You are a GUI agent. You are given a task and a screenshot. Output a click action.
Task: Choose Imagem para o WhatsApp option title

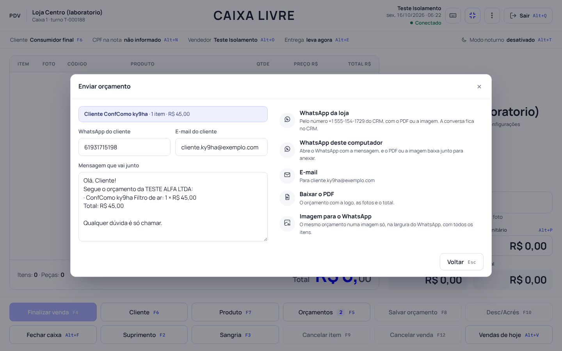tap(336, 216)
